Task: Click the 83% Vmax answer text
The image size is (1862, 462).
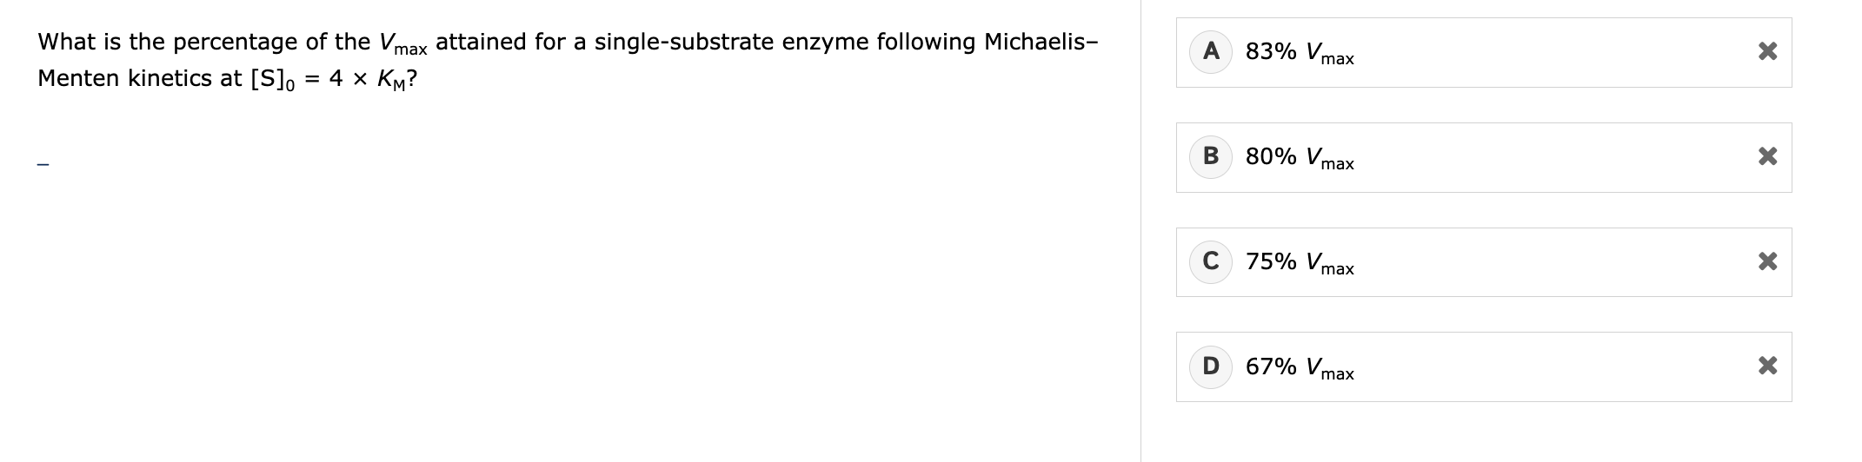Action: [1299, 53]
